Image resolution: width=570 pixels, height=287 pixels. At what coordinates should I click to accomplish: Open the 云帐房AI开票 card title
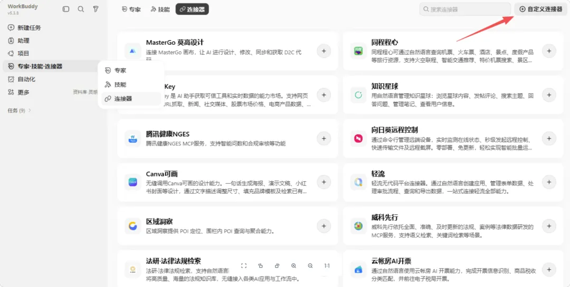(x=391, y=261)
